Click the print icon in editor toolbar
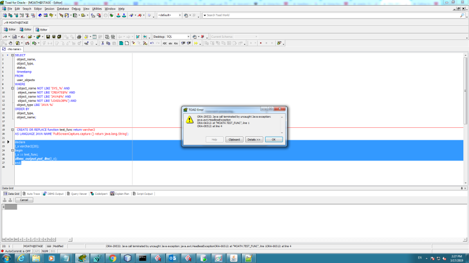469x263 pixels. [x=79, y=37]
